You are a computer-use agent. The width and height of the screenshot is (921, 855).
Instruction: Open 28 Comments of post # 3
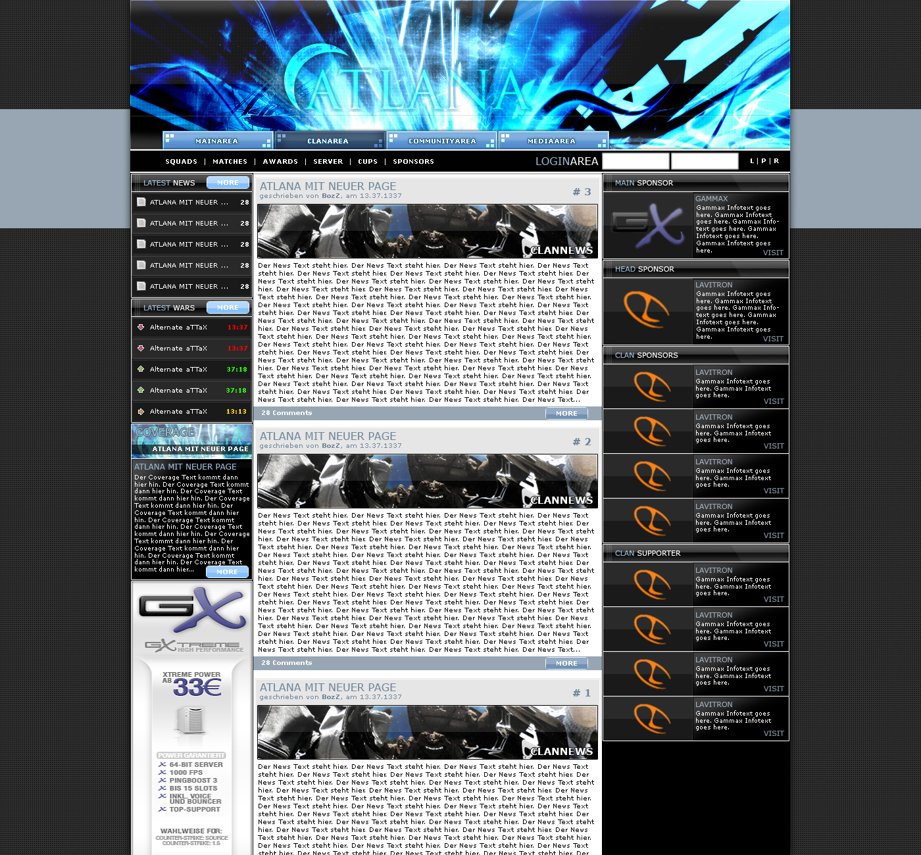[x=287, y=413]
